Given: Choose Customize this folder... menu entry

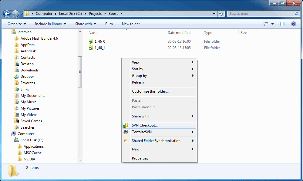Looking at the screenshot, I should click(160, 91).
